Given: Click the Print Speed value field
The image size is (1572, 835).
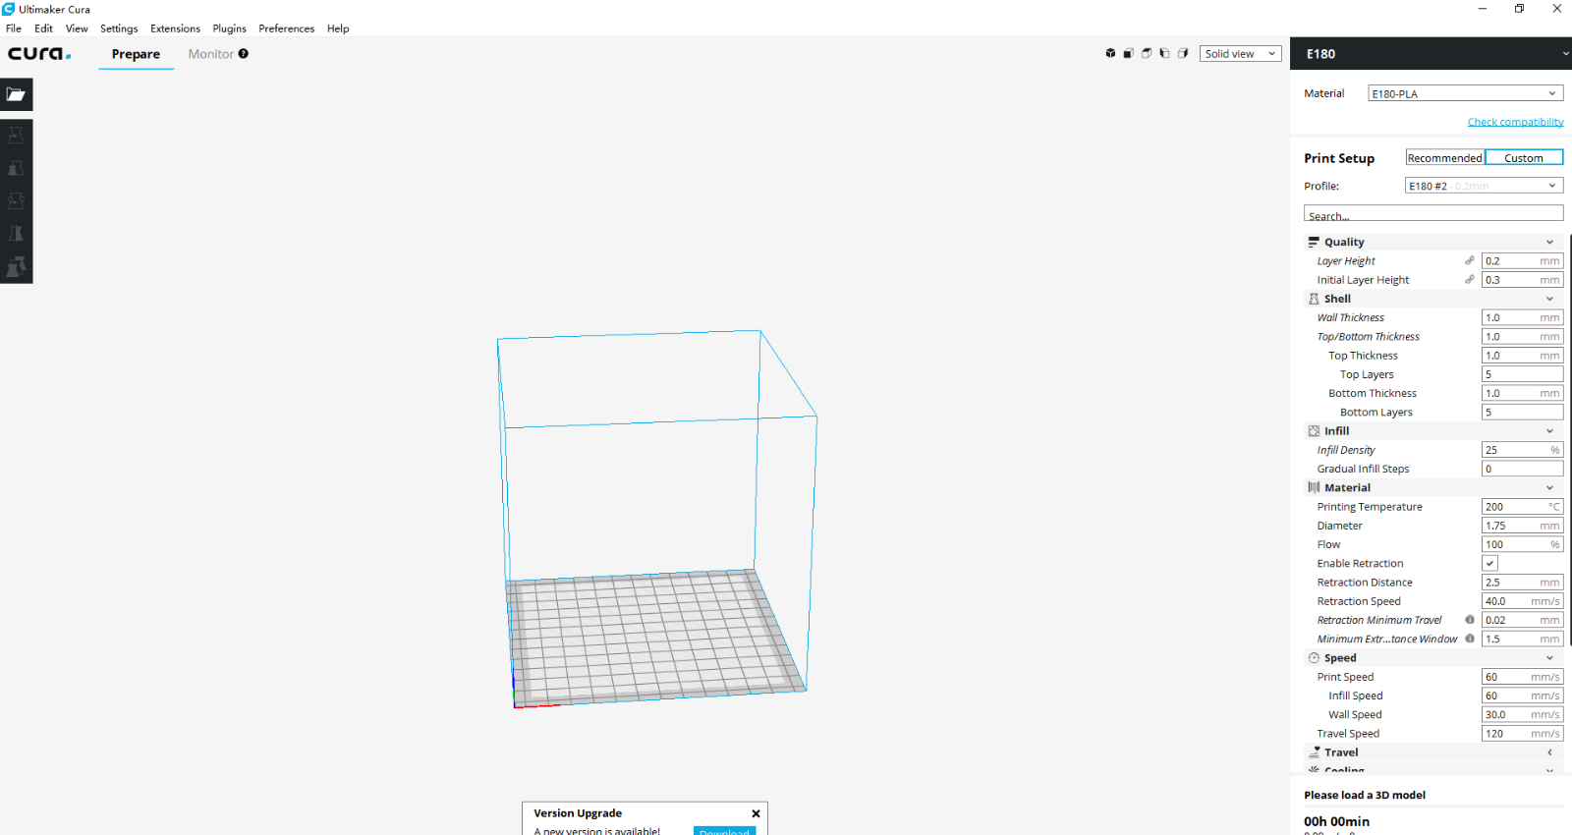Looking at the screenshot, I should (1522, 677).
